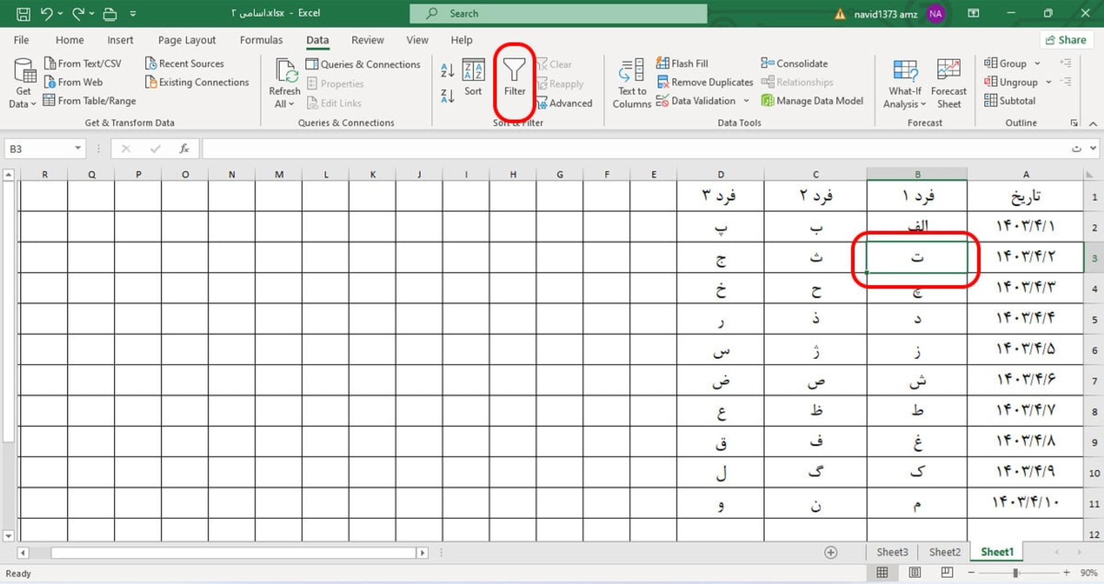Image resolution: width=1104 pixels, height=584 pixels.
Task: Click the horizontal scrollbar track
Action: [x=233, y=553]
